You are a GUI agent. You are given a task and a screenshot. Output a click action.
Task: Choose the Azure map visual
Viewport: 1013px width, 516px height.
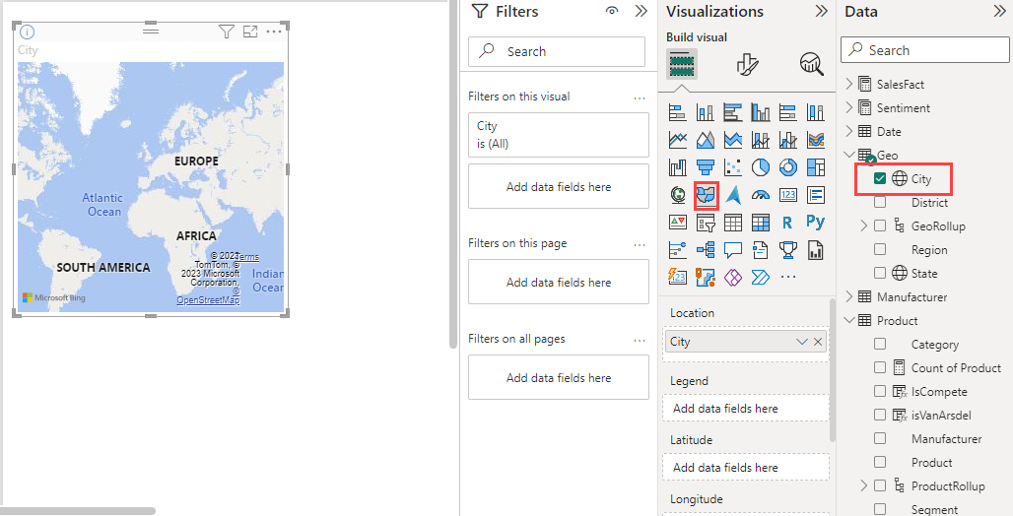click(732, 194)
